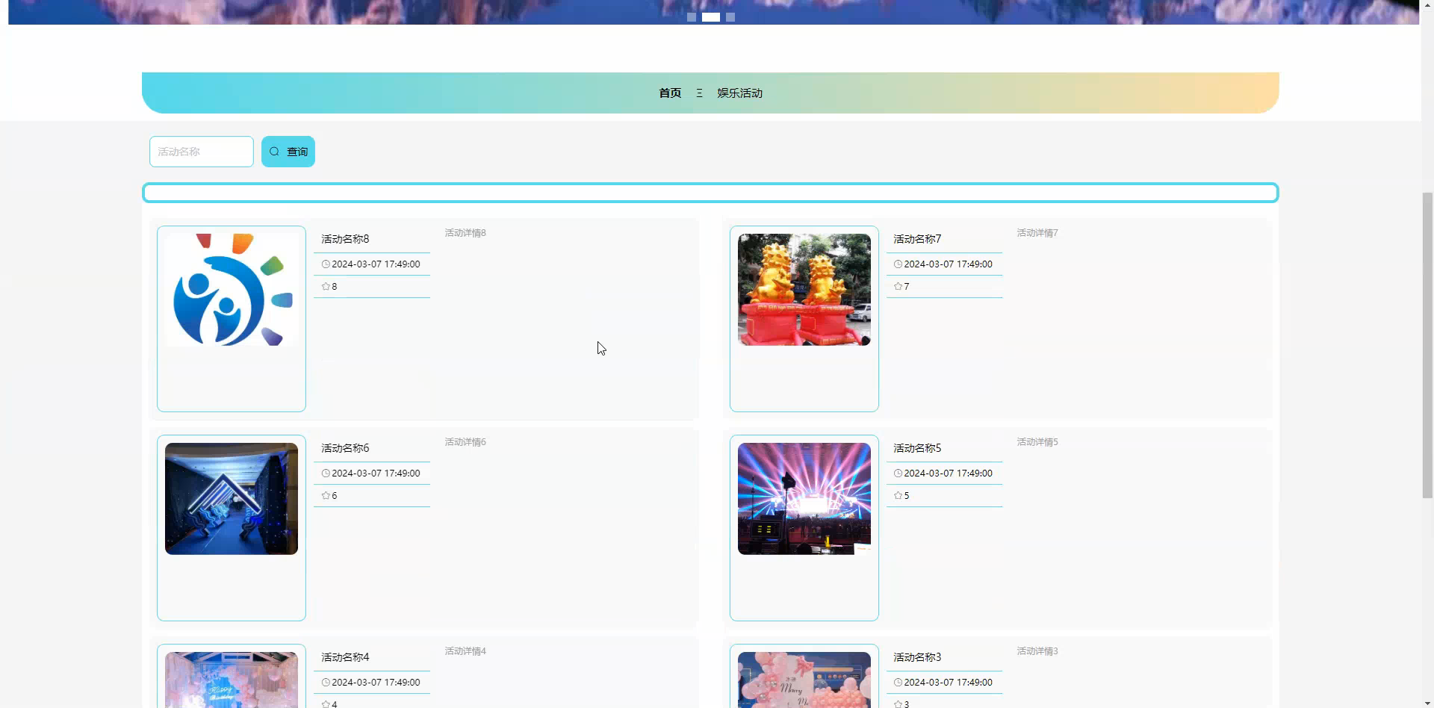The image size is (1434, 708).
Task: Click the description 活动详情8
Action: pos(465,233)
